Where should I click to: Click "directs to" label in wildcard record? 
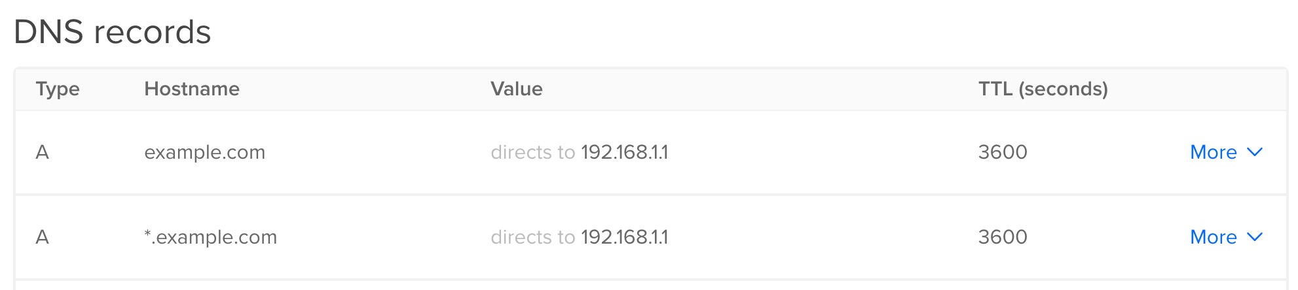click(533, 237)
